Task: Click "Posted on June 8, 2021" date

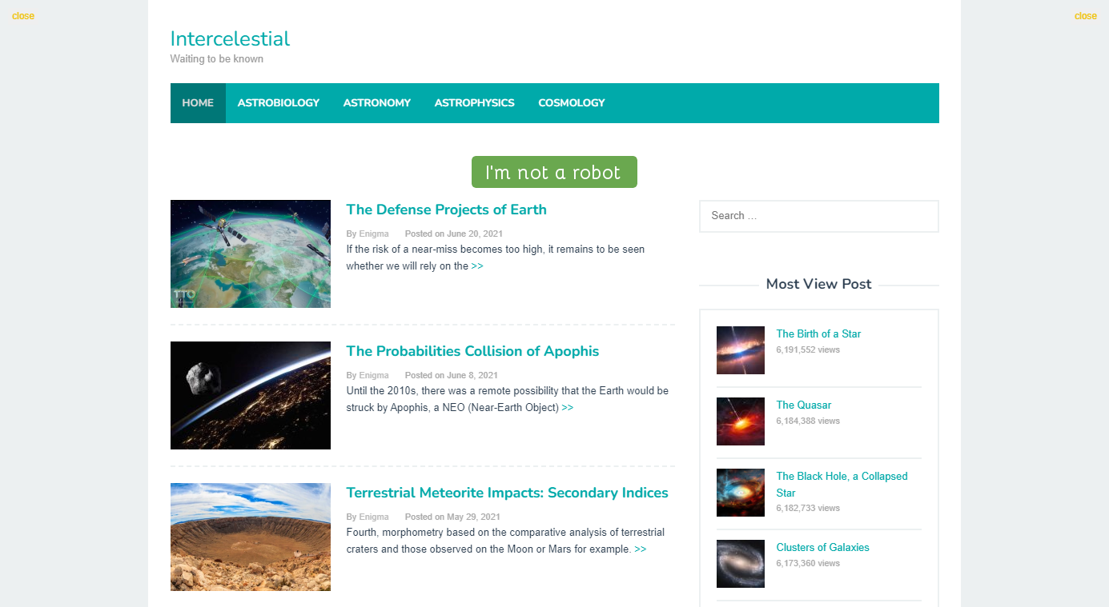Action: pos(452,375)
